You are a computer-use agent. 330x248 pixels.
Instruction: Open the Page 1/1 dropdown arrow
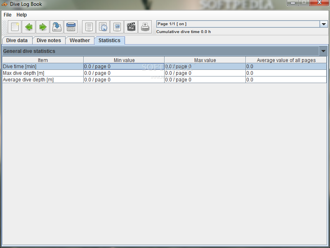pos(324,24)
